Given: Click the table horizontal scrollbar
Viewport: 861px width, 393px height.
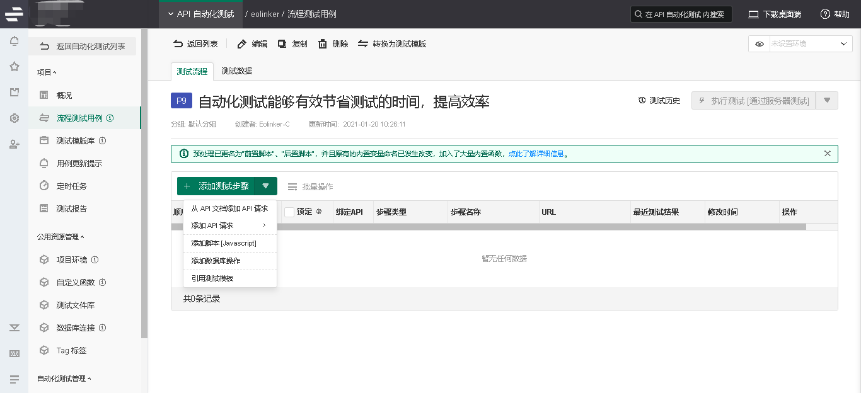Looking at the screenshot, I should (x=488, y=227).
